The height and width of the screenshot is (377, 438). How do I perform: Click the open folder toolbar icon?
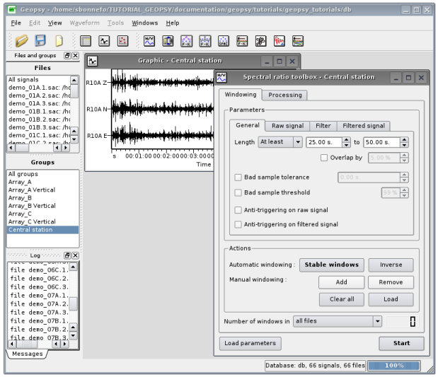pyautogui.click(x=23, y=41)
